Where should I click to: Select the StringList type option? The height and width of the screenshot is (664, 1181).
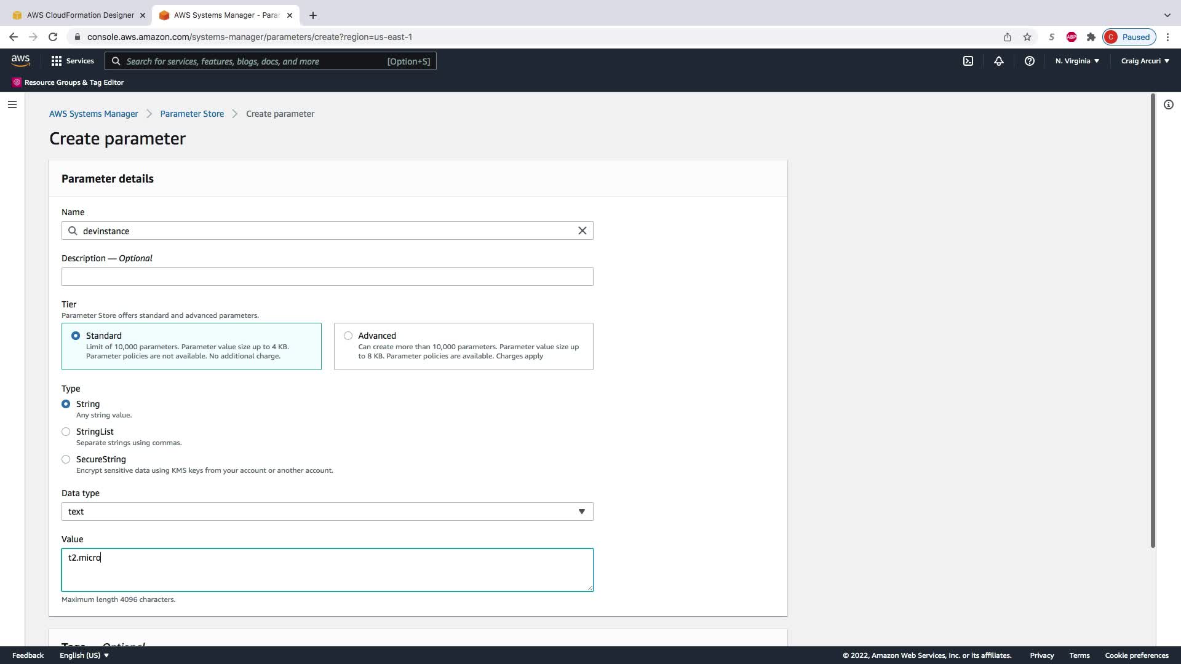pos(66,432)
